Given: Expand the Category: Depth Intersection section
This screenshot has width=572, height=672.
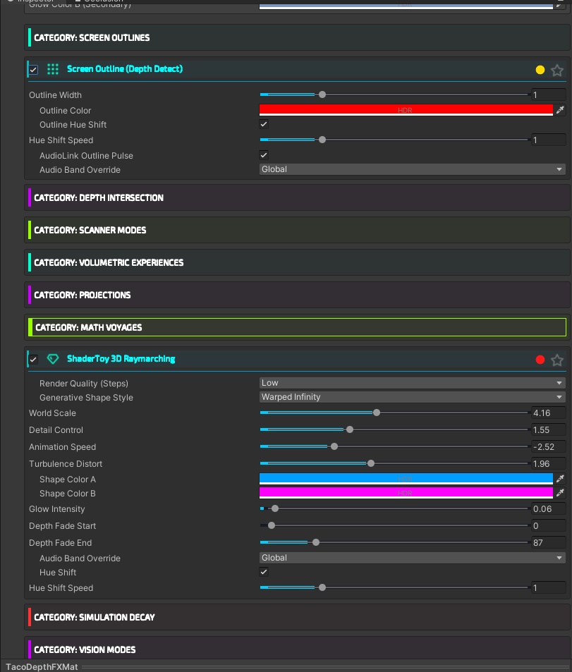Looking at the screenshot, I should 99,197.
